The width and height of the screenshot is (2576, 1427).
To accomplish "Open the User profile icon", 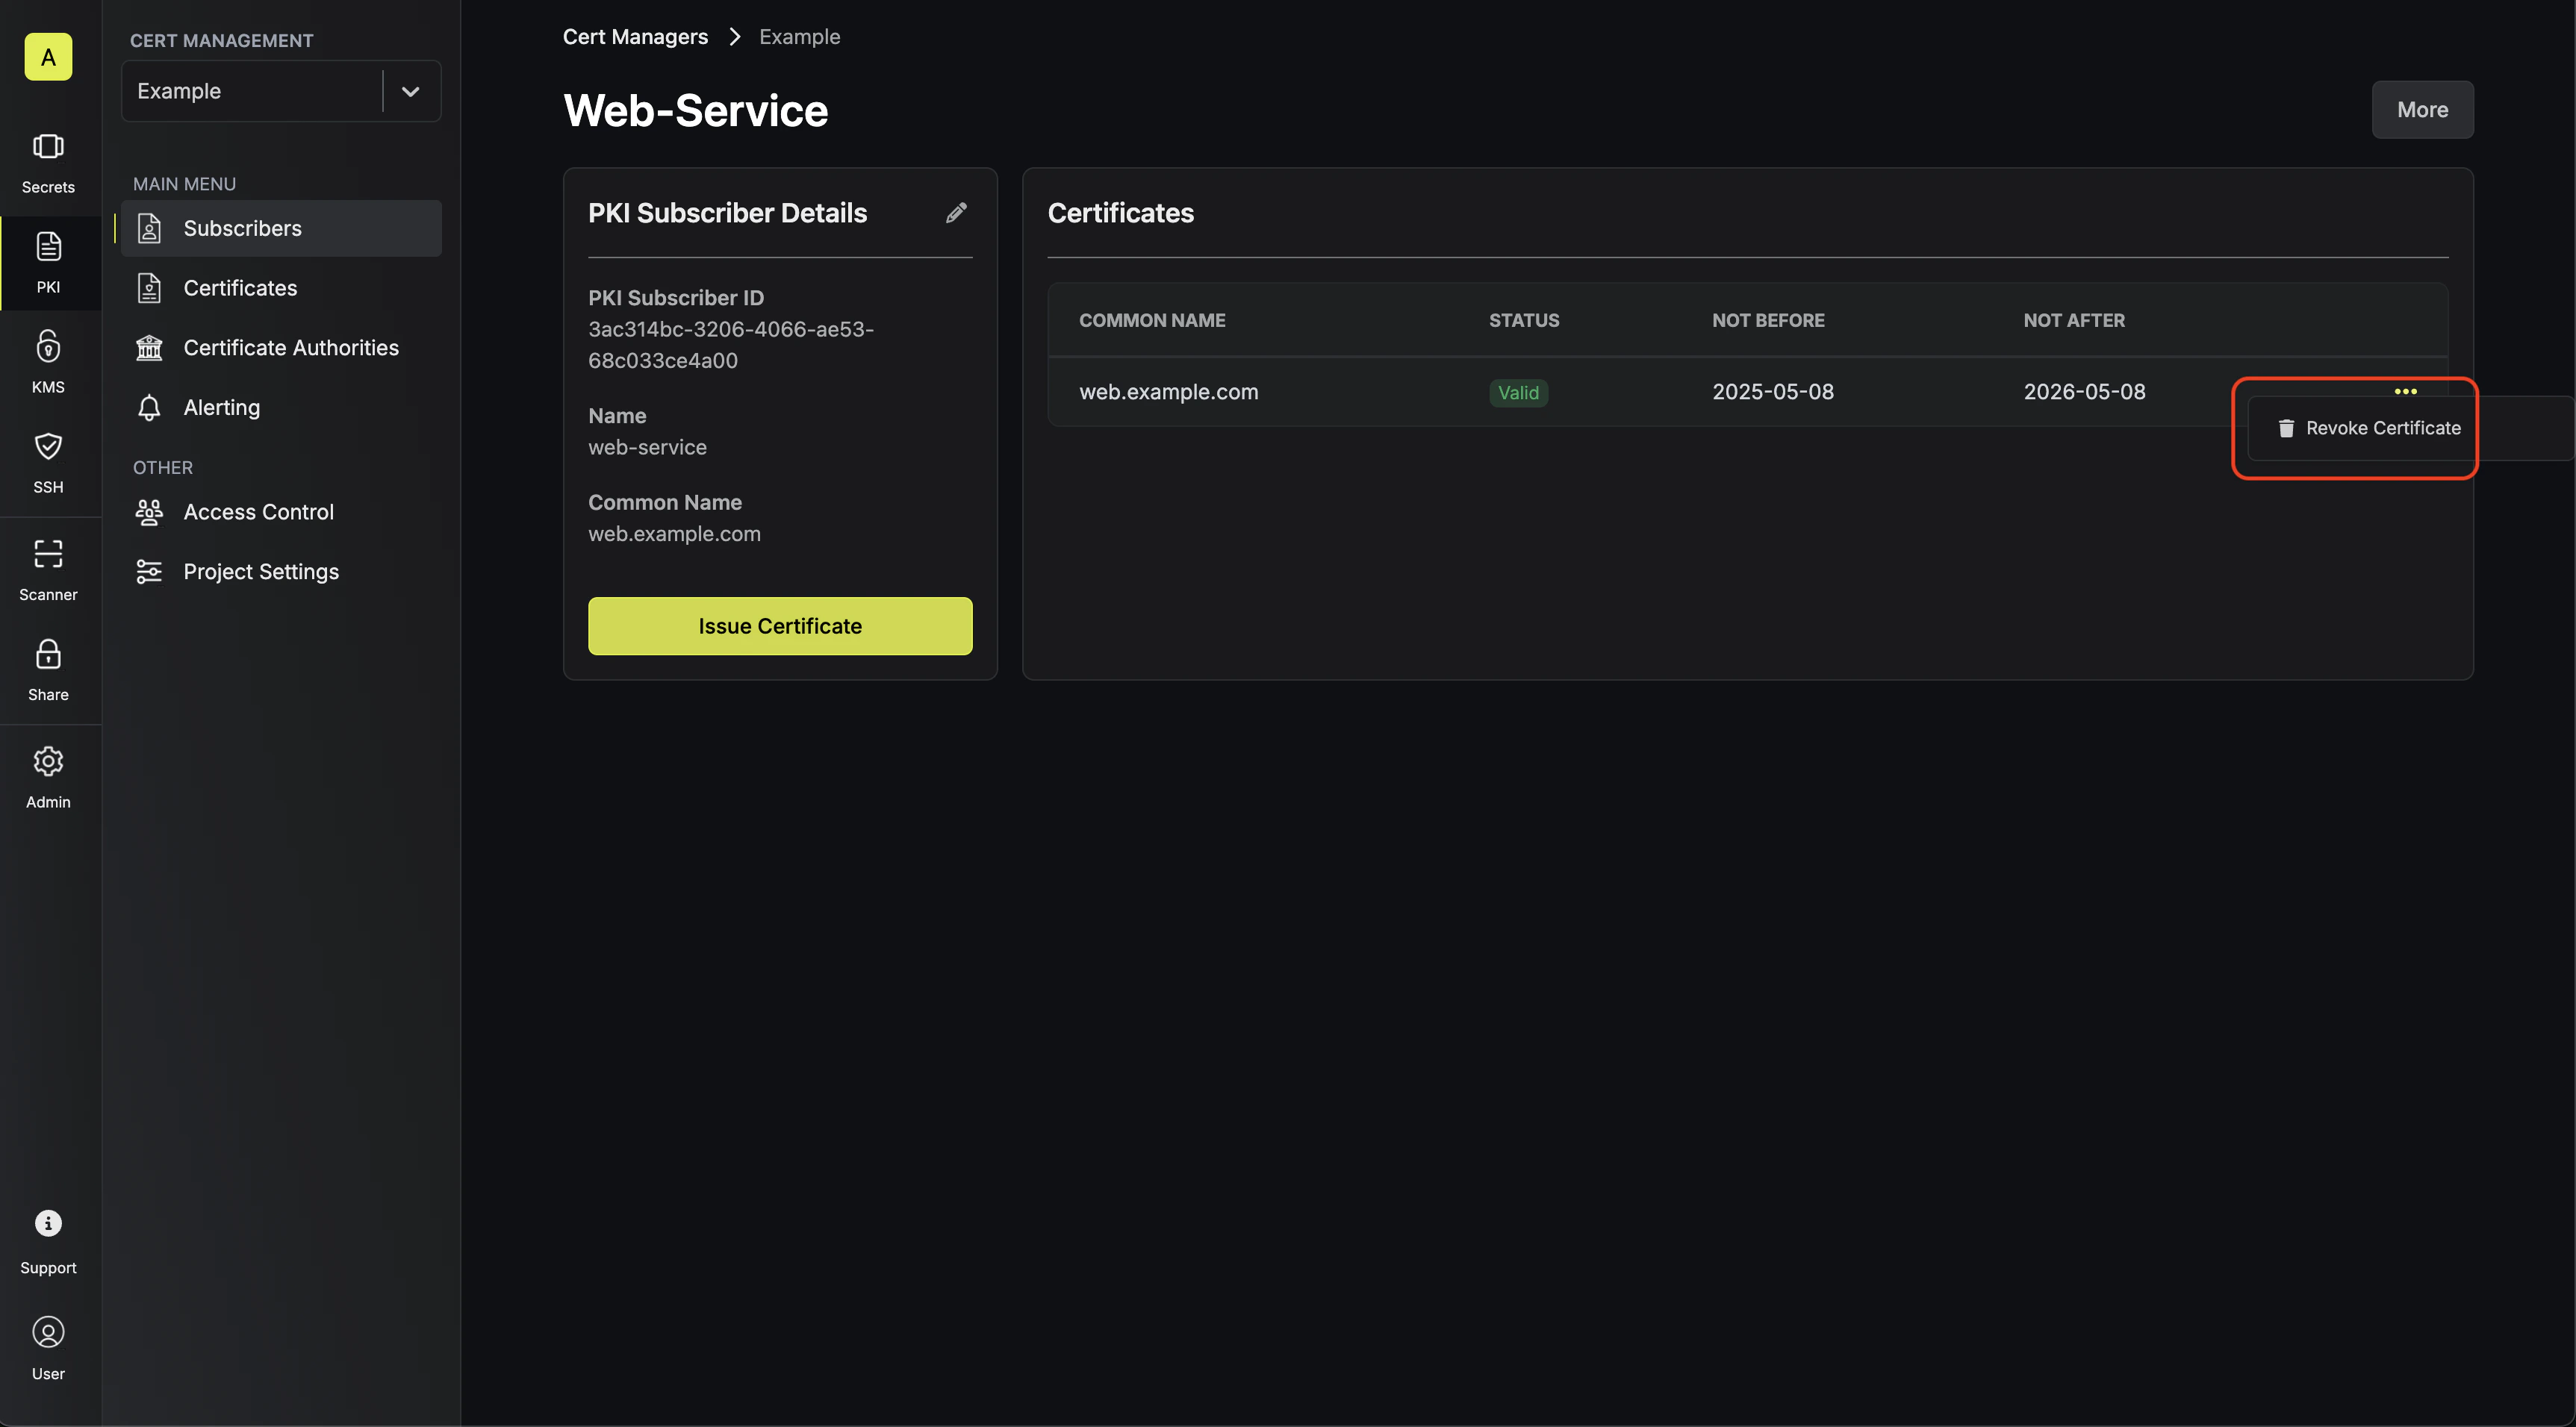I will pyautogui.click(x=48, y=1332).
